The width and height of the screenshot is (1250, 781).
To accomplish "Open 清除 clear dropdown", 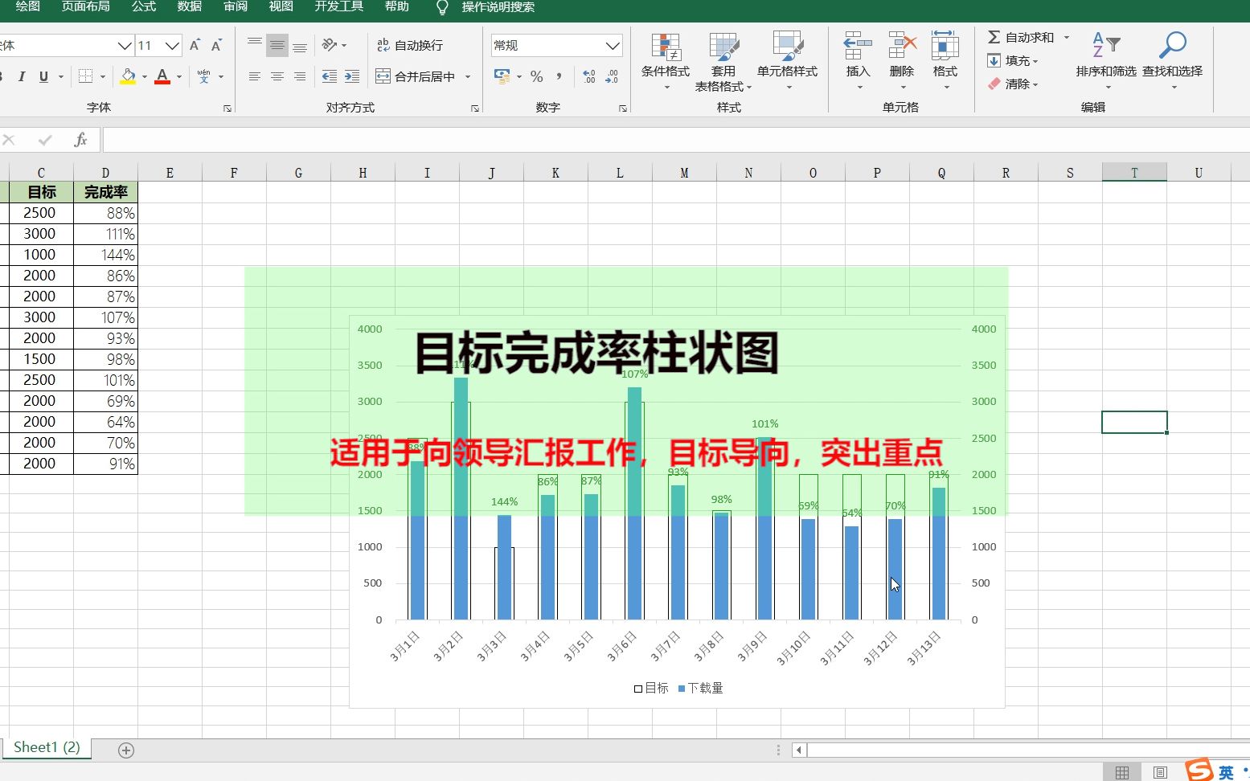I will pyautogui.click(x=1013, y=84).
